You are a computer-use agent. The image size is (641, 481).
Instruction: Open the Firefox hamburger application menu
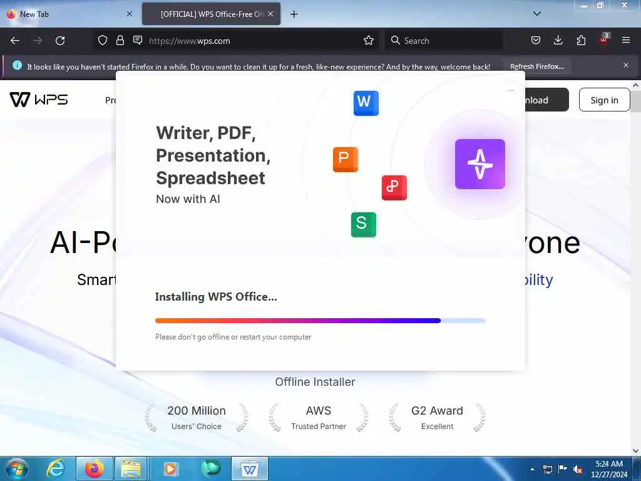pyautogui.click(x=626, y=41)
